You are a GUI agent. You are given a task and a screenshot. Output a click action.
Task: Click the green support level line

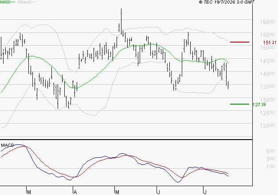[x=239, y=104]
